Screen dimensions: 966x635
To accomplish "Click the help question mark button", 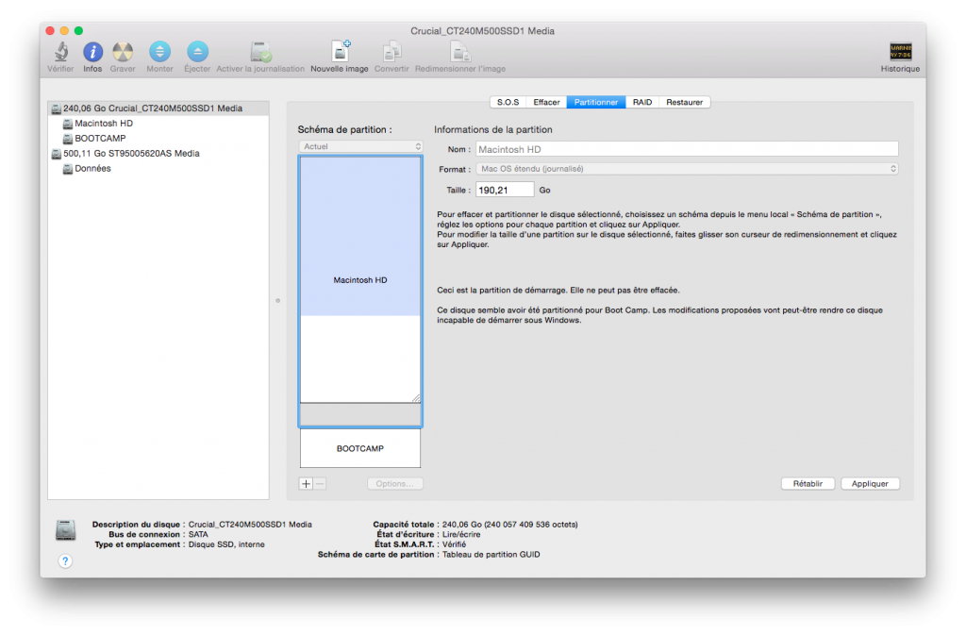I will (65, 561).
